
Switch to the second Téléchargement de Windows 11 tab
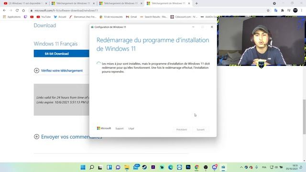coord(120,3)
